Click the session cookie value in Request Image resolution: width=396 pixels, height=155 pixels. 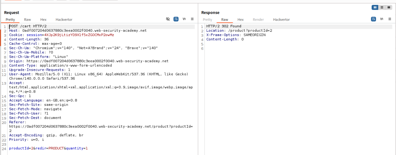[x=79, y=35]
